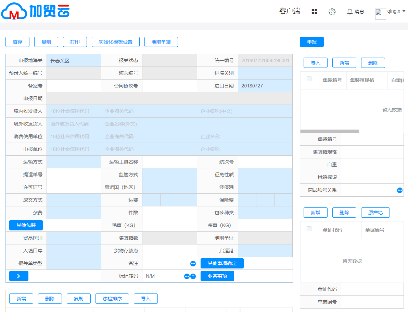Open the 随附单据 option
This screenshot has height=312, width=408.
(161, 42)
